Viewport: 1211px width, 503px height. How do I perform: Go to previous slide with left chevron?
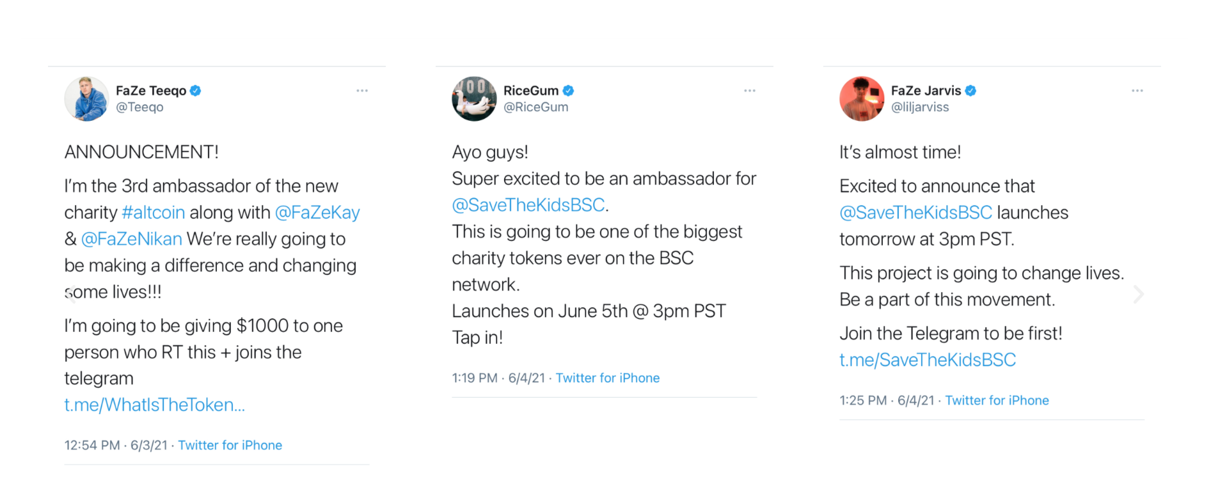point(70,294)
